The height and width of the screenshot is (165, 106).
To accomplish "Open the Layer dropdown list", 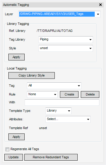I will pos(98,14).
